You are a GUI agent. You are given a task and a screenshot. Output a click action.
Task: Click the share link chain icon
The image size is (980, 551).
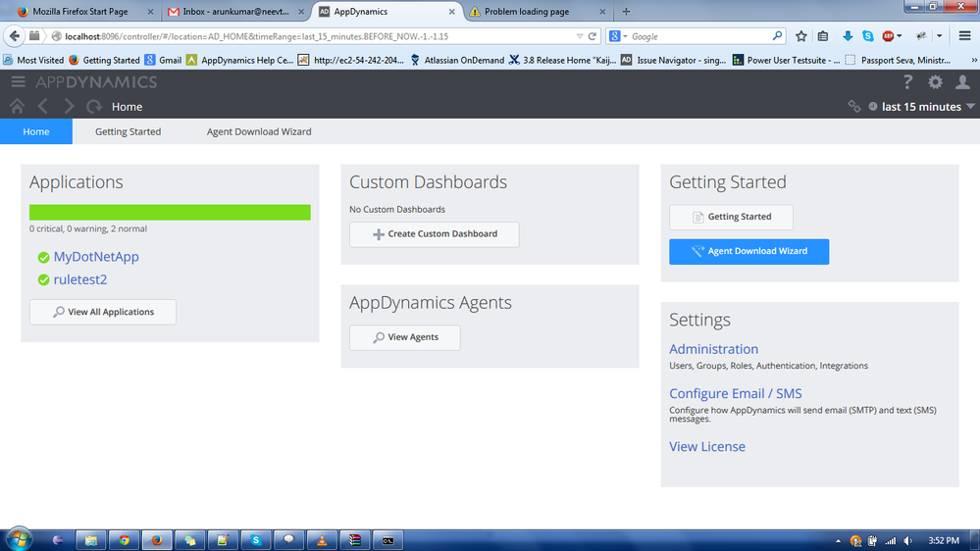pos(854,107)
